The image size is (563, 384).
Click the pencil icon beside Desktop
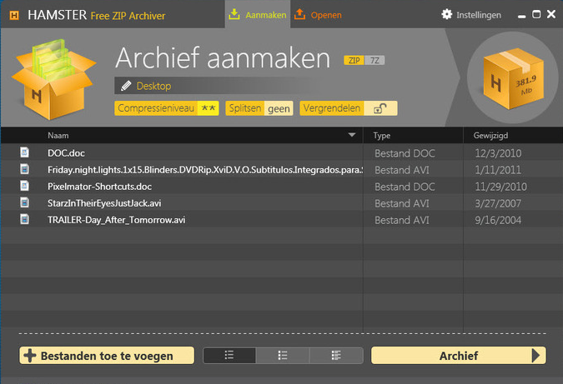click(126, 86)
